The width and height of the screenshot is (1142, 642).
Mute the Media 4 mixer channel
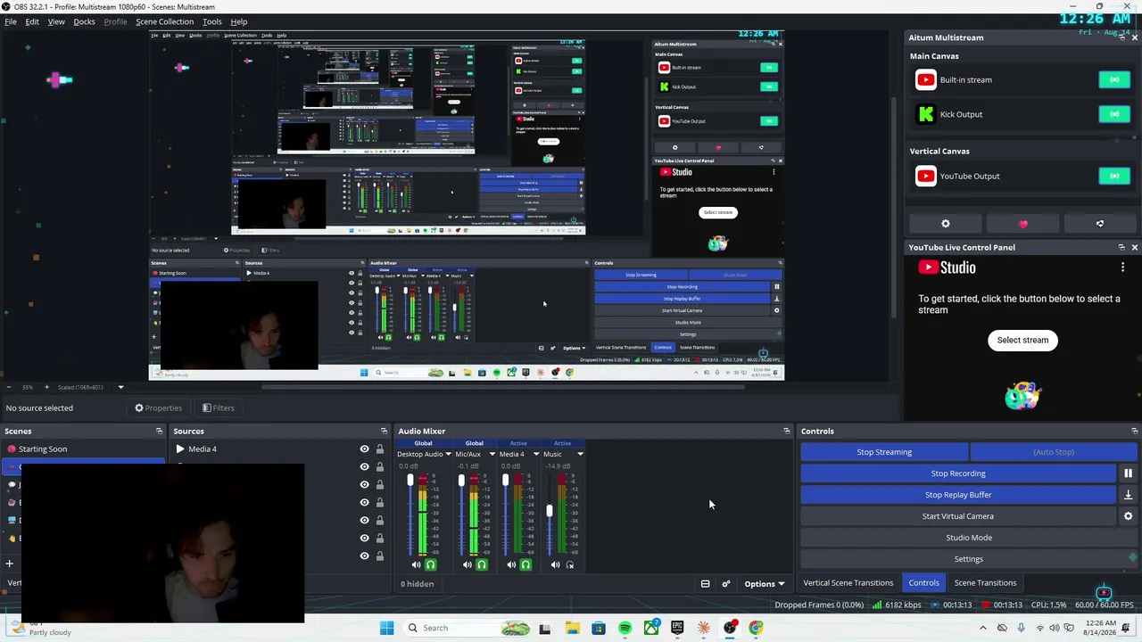(511, 564)
